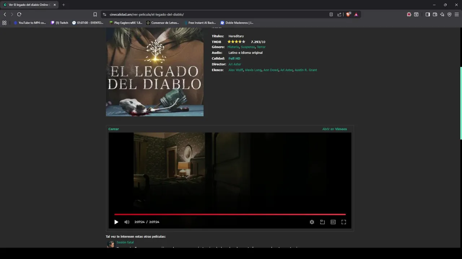The height and width of the screenshot is (259, 462).
Task: Click the Cerrar link above the player
Action: pos(114,129)
